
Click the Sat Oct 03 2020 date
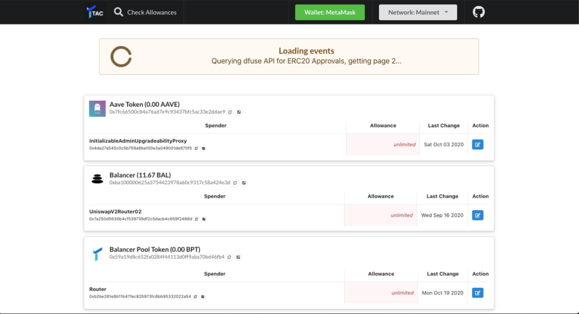(443, 145)
